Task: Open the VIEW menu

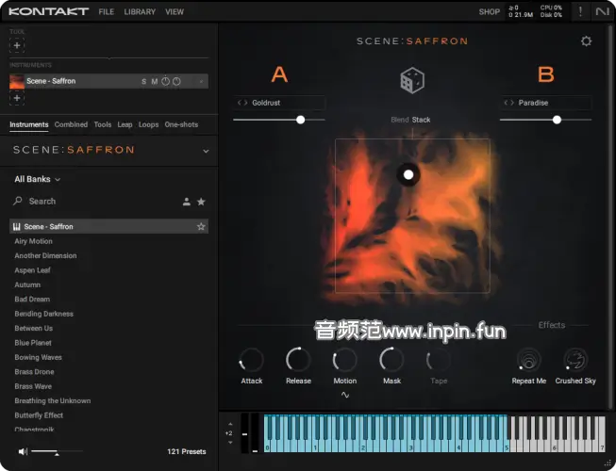Action: coord(175,11)
